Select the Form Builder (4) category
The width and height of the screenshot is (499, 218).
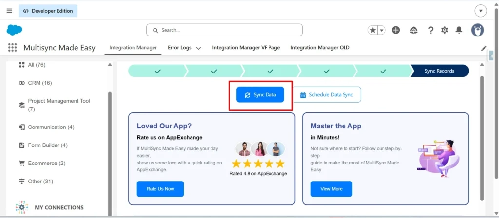click(x=48, y=145)
